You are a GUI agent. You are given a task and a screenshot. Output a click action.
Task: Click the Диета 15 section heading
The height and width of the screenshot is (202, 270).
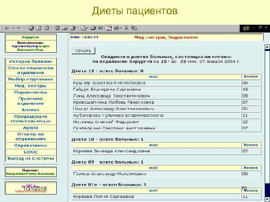tap(108, 71)
